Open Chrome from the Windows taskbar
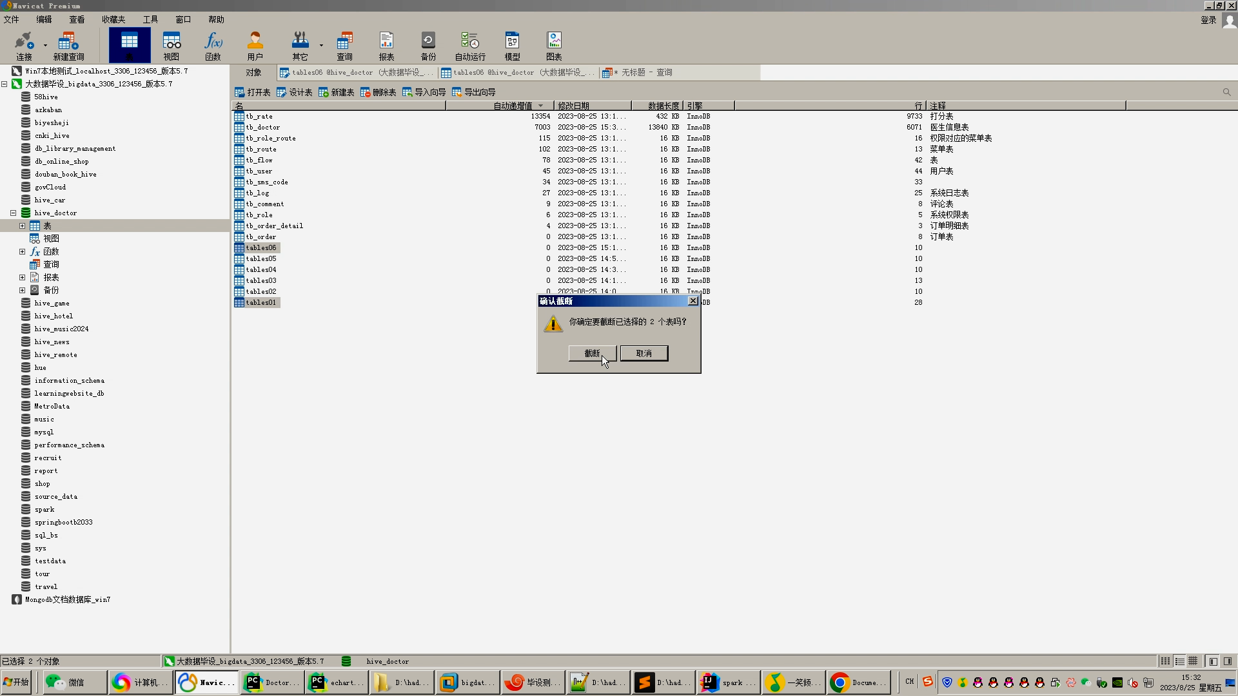This screenshot has width=1238, height=696. pyautogui.click(x=858, y=682)
